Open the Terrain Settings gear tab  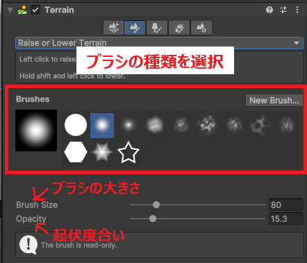pyautogui.click(x=201, y=28)
